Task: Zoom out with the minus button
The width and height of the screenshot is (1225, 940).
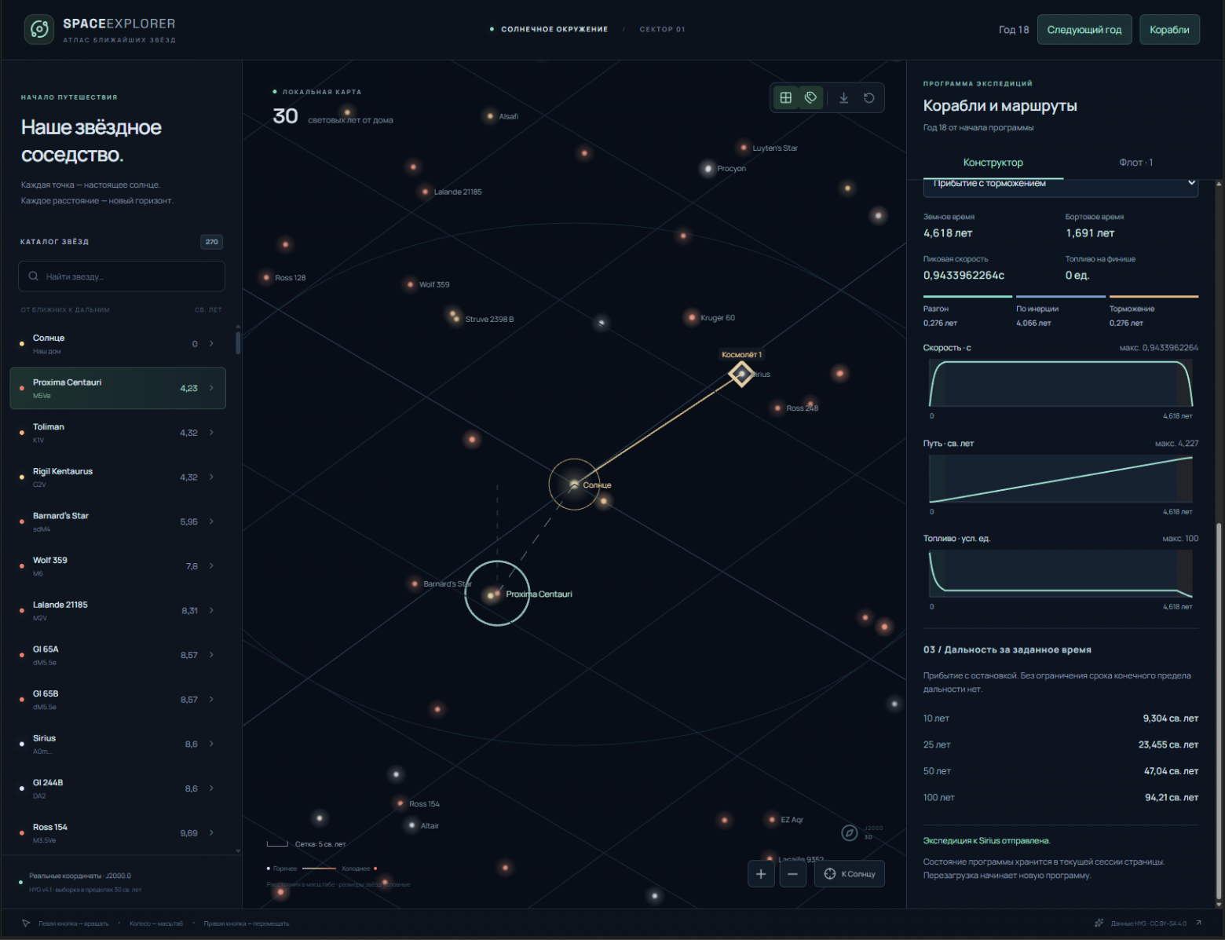Action: point(792,874)
